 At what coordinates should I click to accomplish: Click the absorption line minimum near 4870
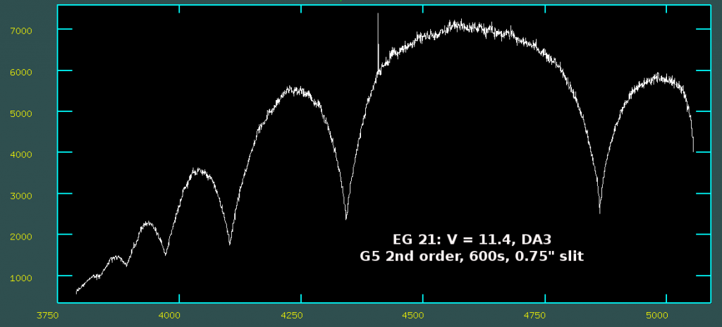[x=599, y=211]
